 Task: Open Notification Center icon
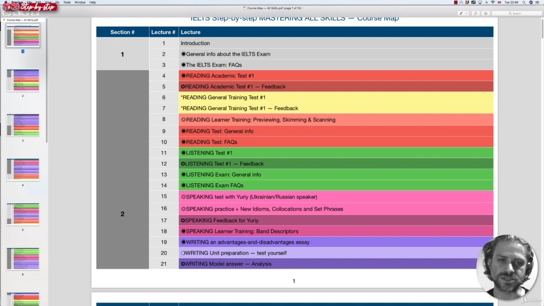coord(537,2)
